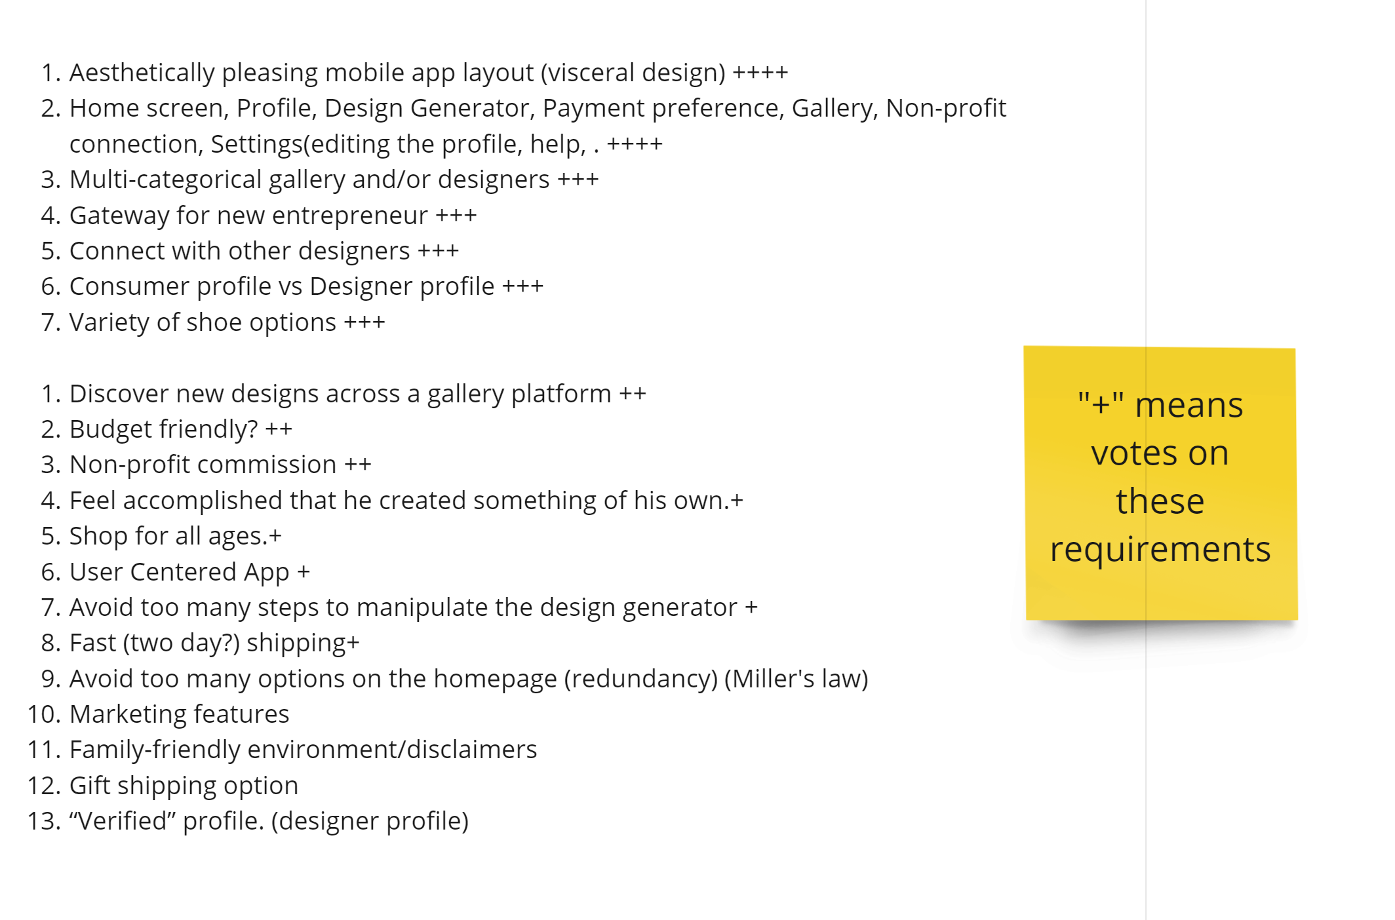Click 'Discover new designs across a gallery platform'
The width and height of the screenshot is (1395, 920).
tap(358, 394)
